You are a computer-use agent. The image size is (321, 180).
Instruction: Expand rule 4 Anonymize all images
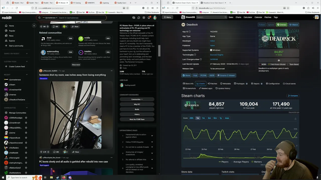[x=152, y=153]
